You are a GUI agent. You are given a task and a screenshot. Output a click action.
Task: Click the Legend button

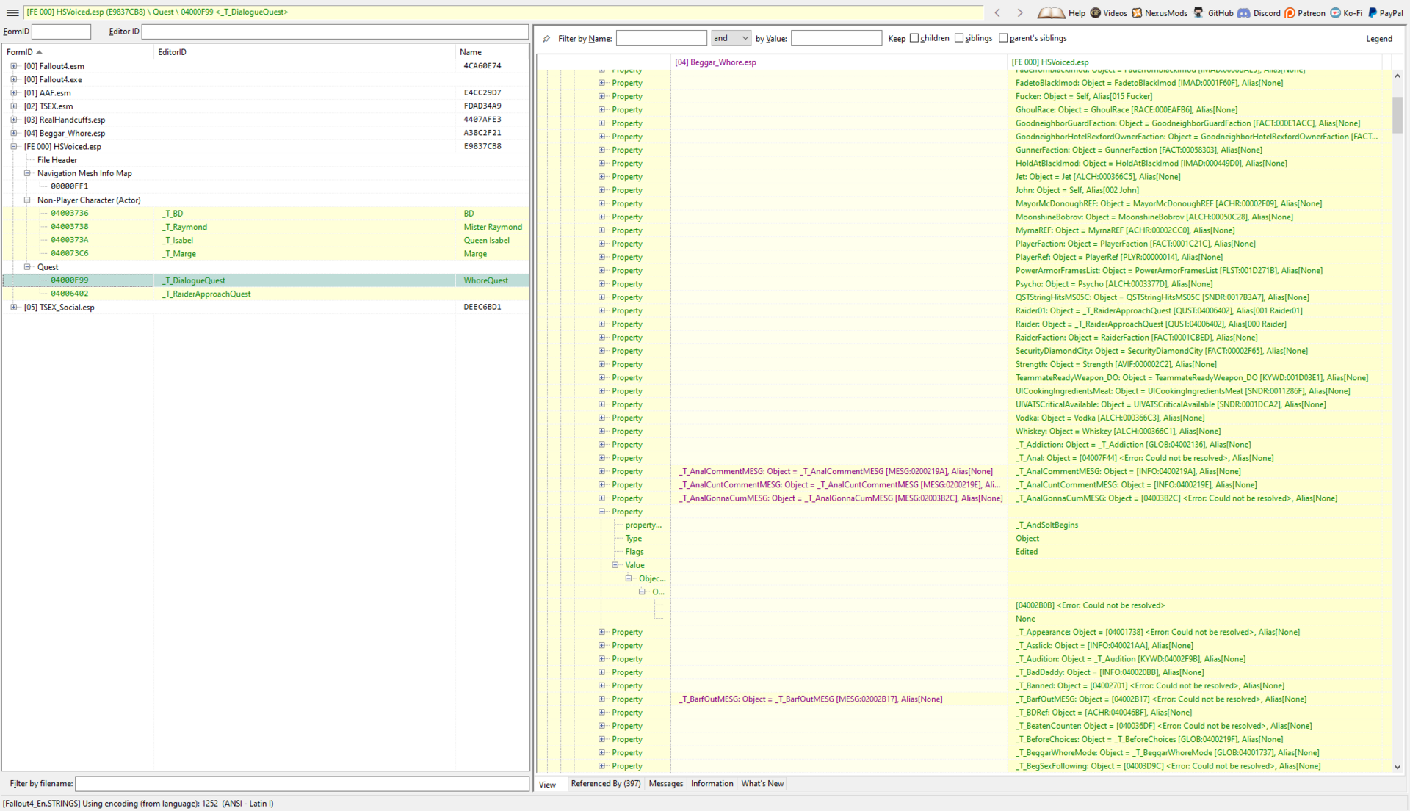(1378, 39)
